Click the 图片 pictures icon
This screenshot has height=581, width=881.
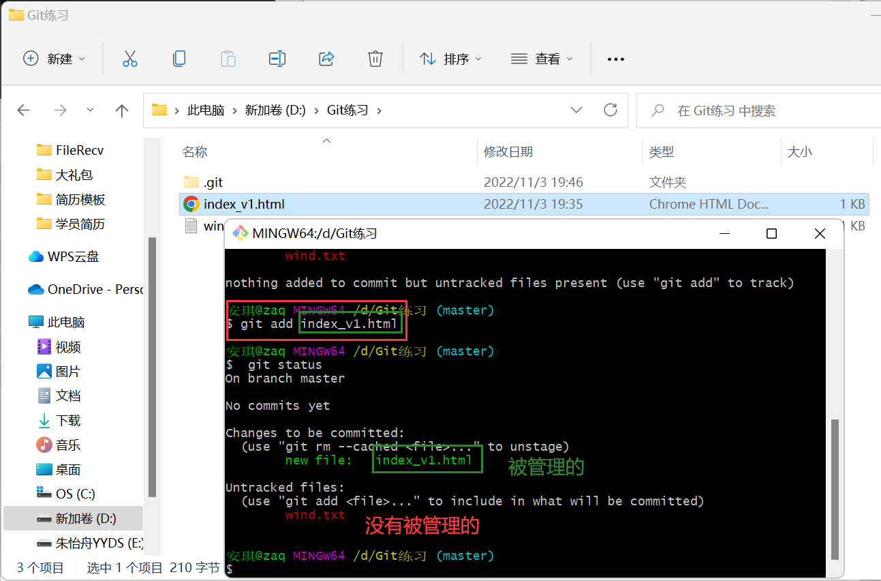coord(44,371)
